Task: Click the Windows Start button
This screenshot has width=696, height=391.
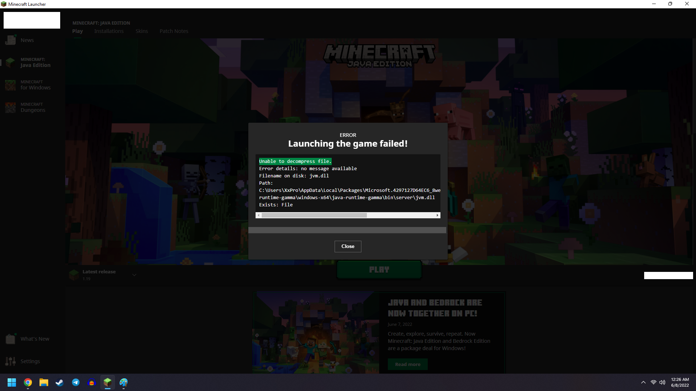Action: pos(12,382)
